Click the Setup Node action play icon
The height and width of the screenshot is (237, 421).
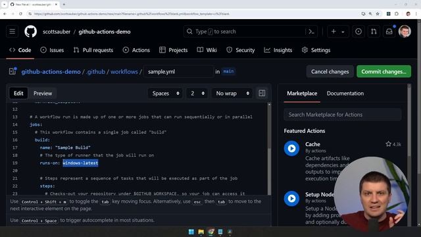291,198
